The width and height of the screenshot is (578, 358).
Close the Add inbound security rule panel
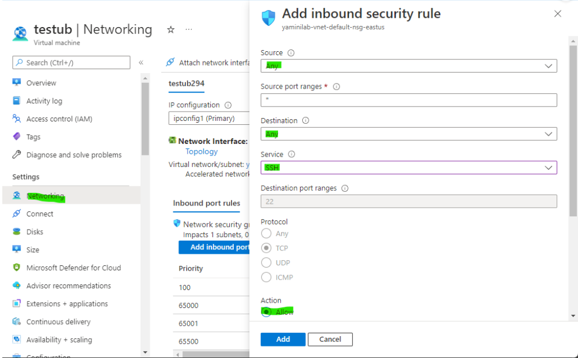click(x=558, y=14)
